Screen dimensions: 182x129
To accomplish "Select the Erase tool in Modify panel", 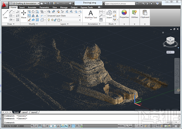I will 29,20.
